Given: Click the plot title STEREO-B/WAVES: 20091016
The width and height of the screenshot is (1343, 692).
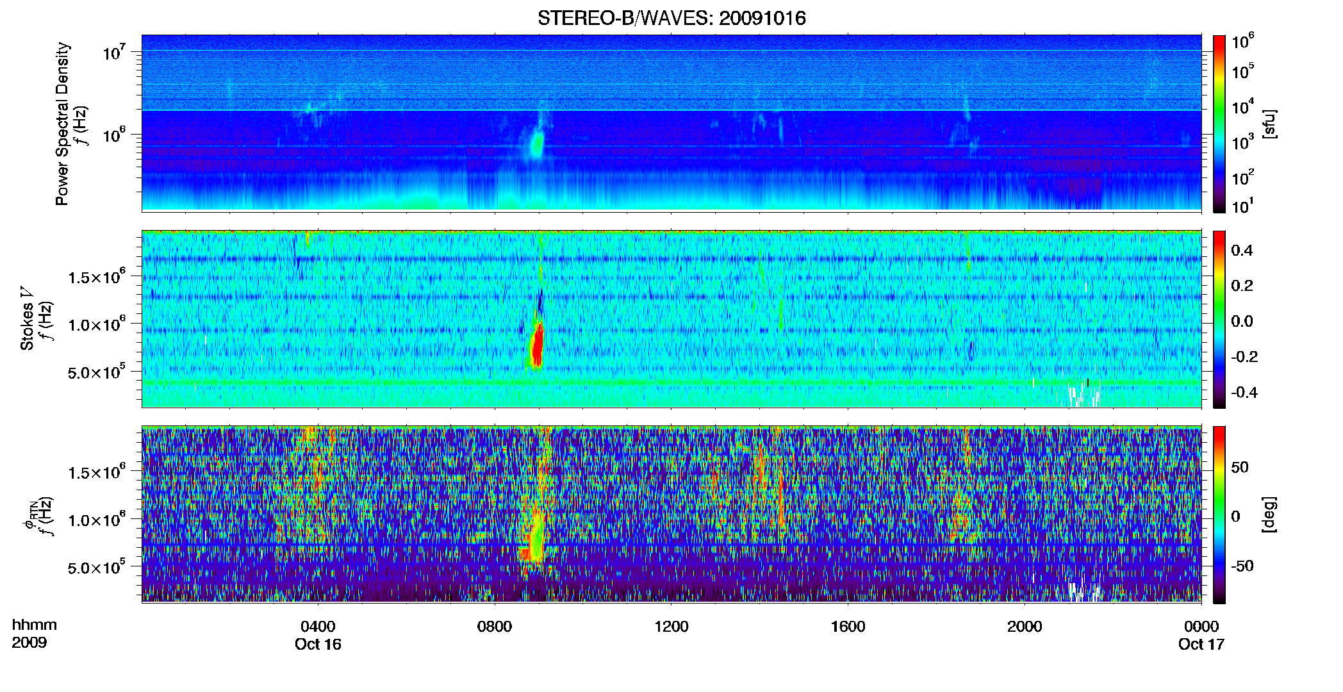Looking at the screenshot, I should point(671,18).
